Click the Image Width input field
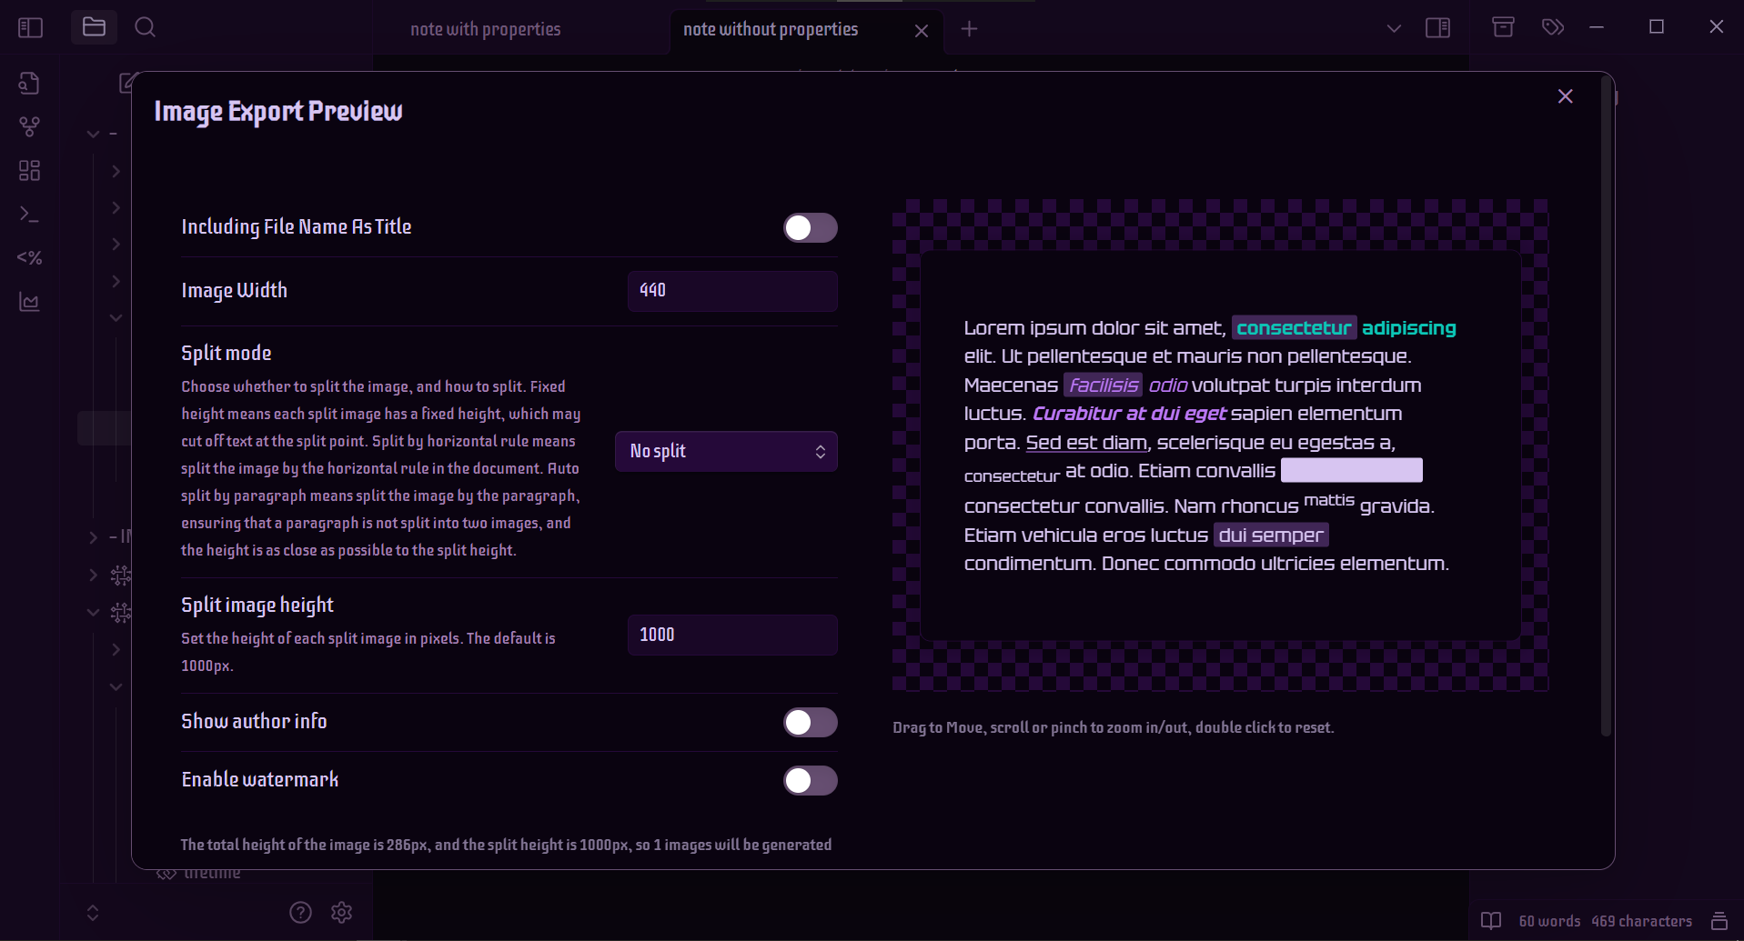The height and width of the screenshot is (941, 1744). pyautogui.click(x=731, y=291)
